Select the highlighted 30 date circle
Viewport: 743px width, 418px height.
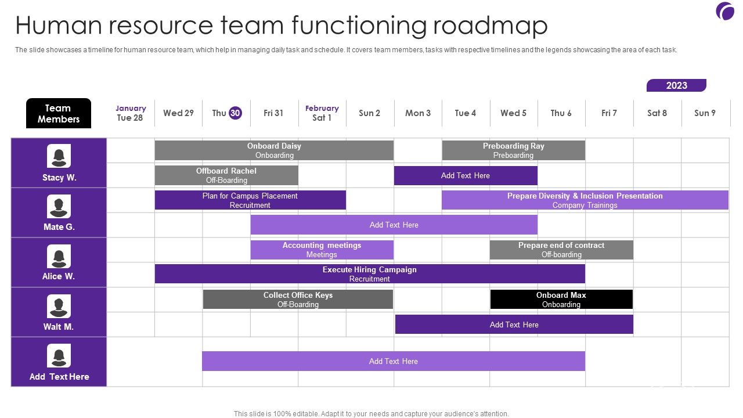(235, 113)
